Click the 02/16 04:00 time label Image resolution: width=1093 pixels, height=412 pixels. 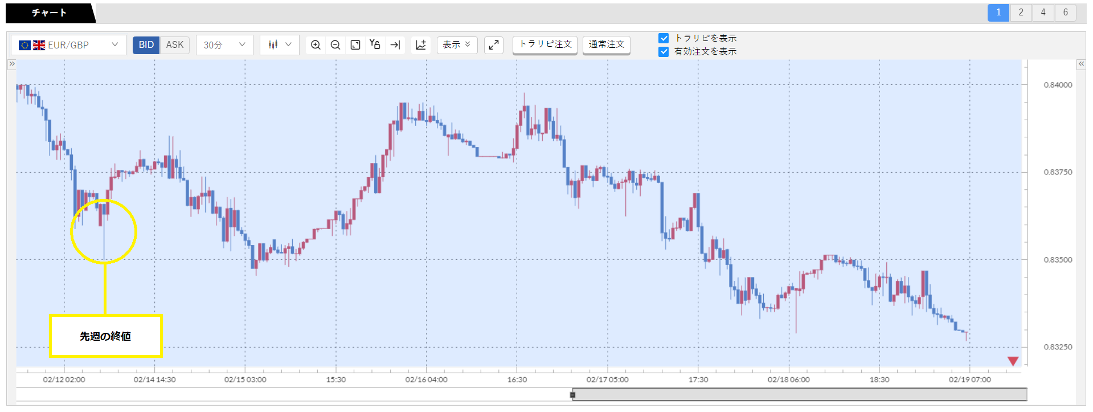click(426, 380)
